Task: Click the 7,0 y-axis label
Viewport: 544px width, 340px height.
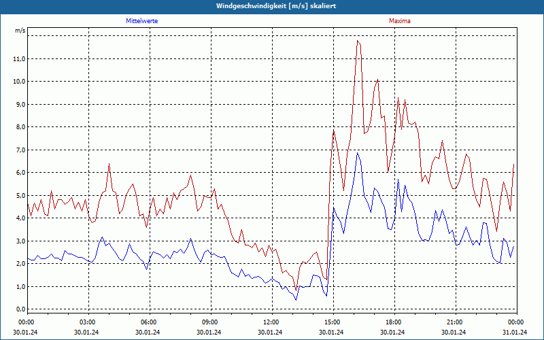Action: coord(20,150)
